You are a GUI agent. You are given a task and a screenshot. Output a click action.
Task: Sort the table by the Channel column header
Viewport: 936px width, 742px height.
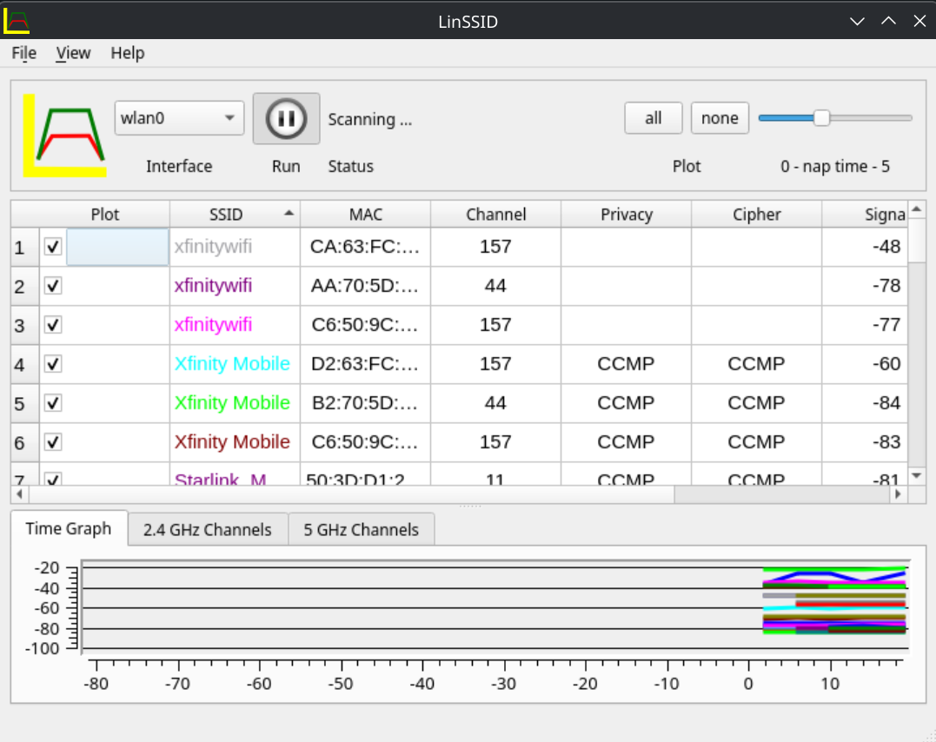495,215
